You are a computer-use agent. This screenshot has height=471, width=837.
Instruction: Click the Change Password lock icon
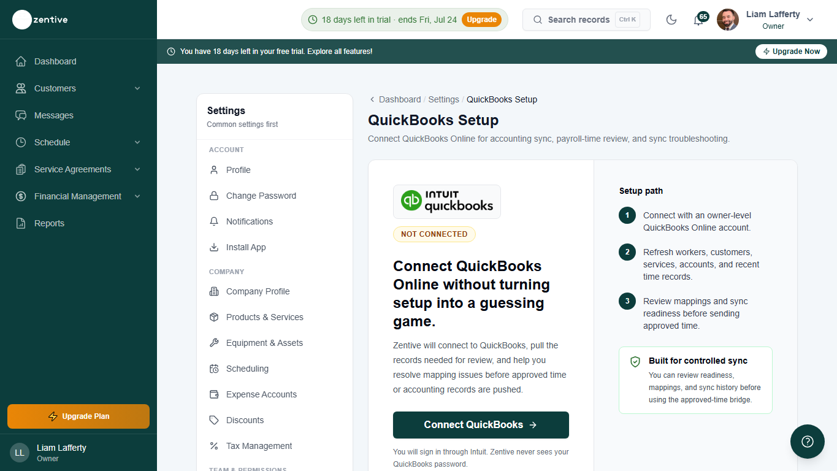214,196
